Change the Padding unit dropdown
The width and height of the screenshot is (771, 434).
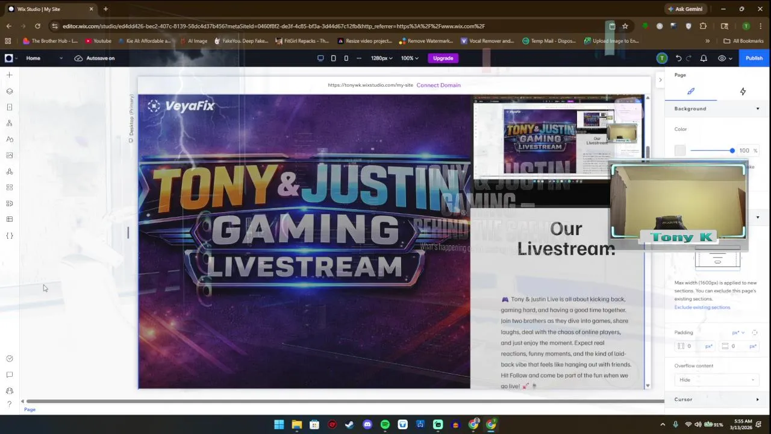[x=738, y=333]
